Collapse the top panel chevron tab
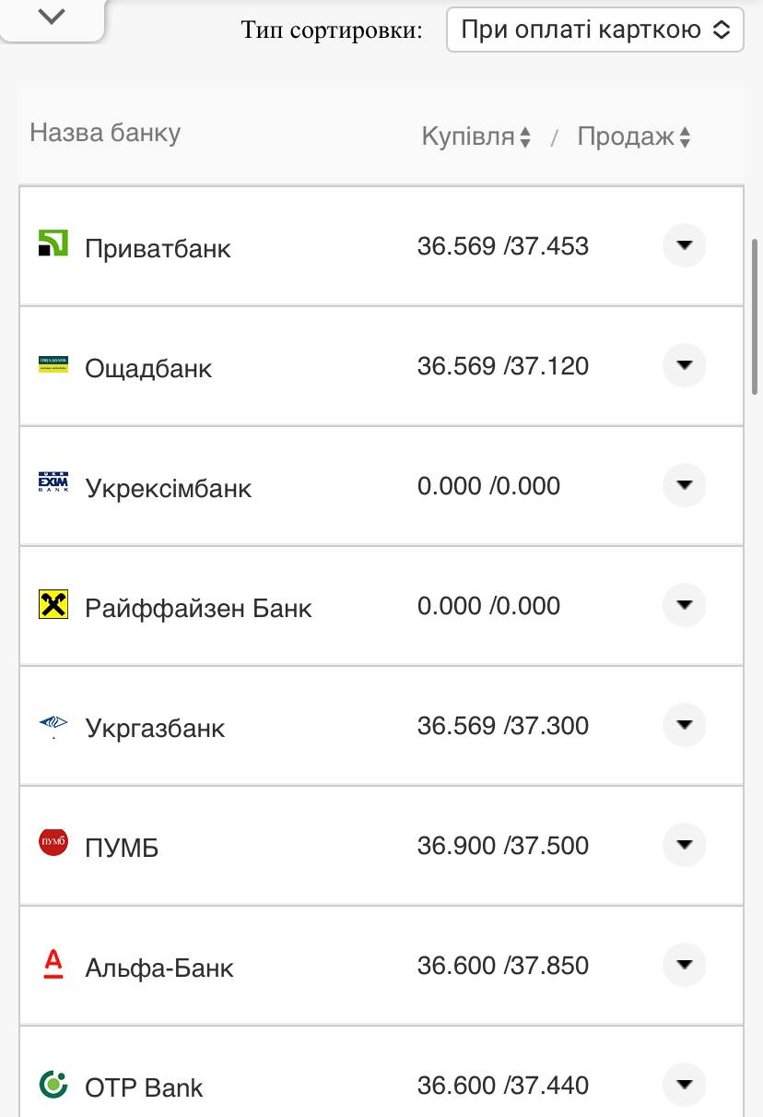 [x=53, y=17]
